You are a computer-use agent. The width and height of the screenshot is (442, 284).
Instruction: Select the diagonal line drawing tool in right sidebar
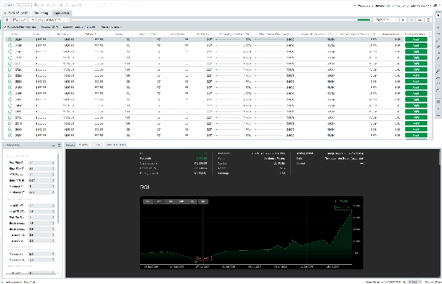[x=438, y=40]
